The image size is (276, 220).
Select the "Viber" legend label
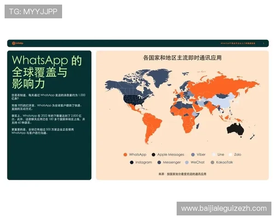tap(201, 154)
